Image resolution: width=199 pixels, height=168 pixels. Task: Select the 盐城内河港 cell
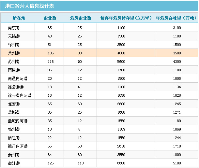pyautogui.click(x=18, y=121)
